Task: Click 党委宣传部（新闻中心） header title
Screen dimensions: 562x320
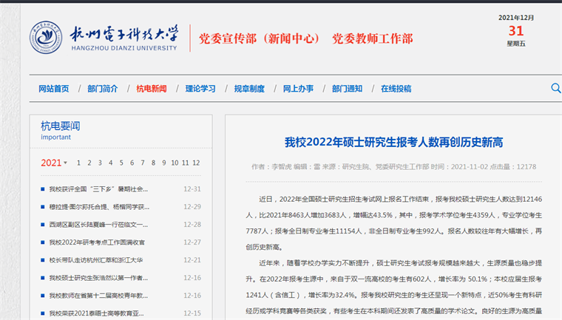Action: pos(259,38)
